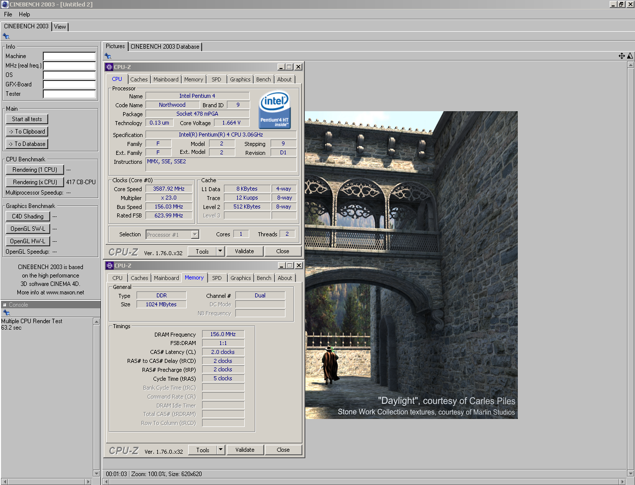Click the horizontal scrollbar right arrow of the Pictures panel
The height and width of the screenshot is (485, 635).
623,481
